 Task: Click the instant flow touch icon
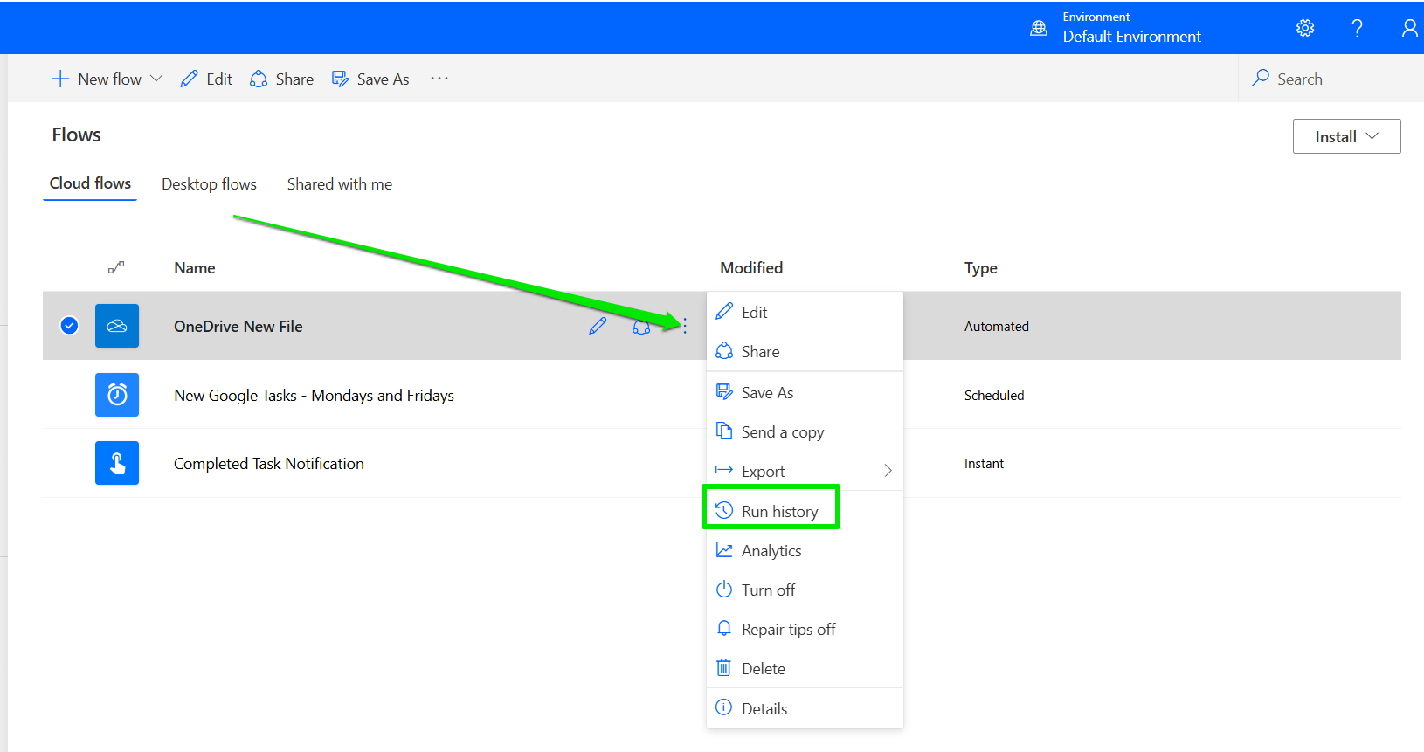tap(117, 463)
